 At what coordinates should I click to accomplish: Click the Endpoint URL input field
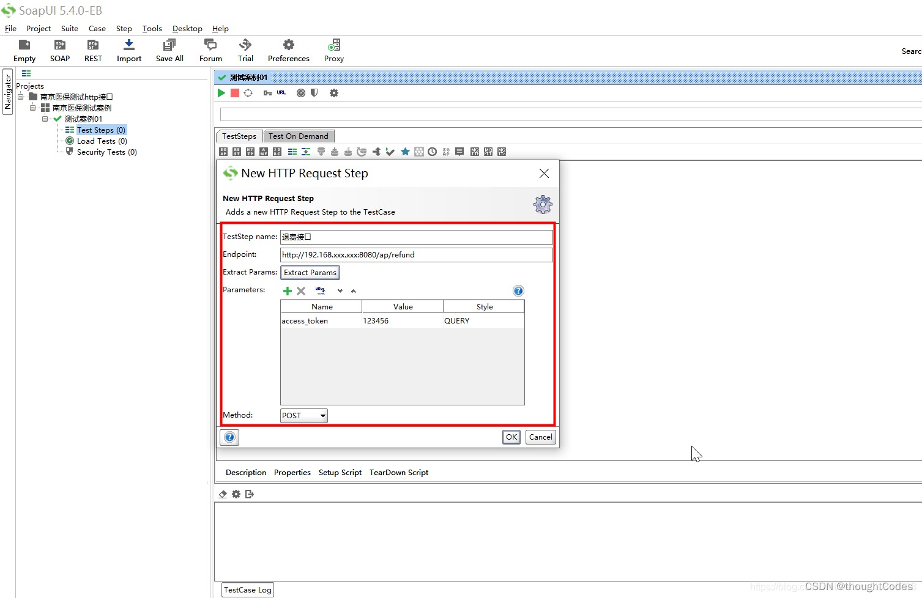pos(417,255)
